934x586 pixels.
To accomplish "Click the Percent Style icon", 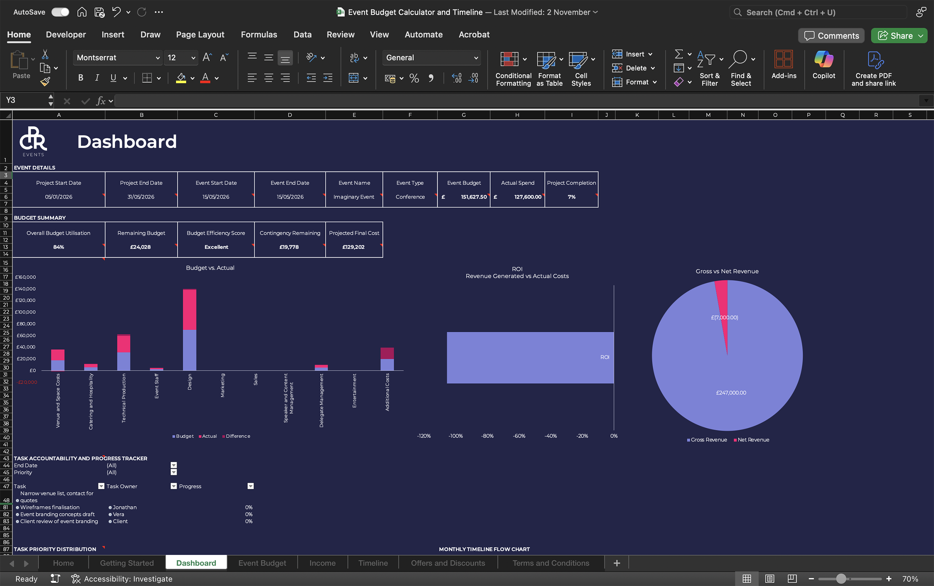I will tap(414, 78).
